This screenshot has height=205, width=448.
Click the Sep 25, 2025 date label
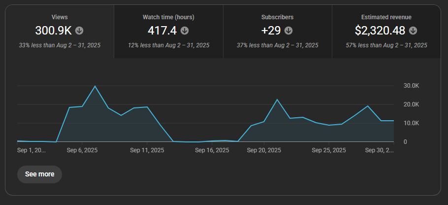pos(330,150)
